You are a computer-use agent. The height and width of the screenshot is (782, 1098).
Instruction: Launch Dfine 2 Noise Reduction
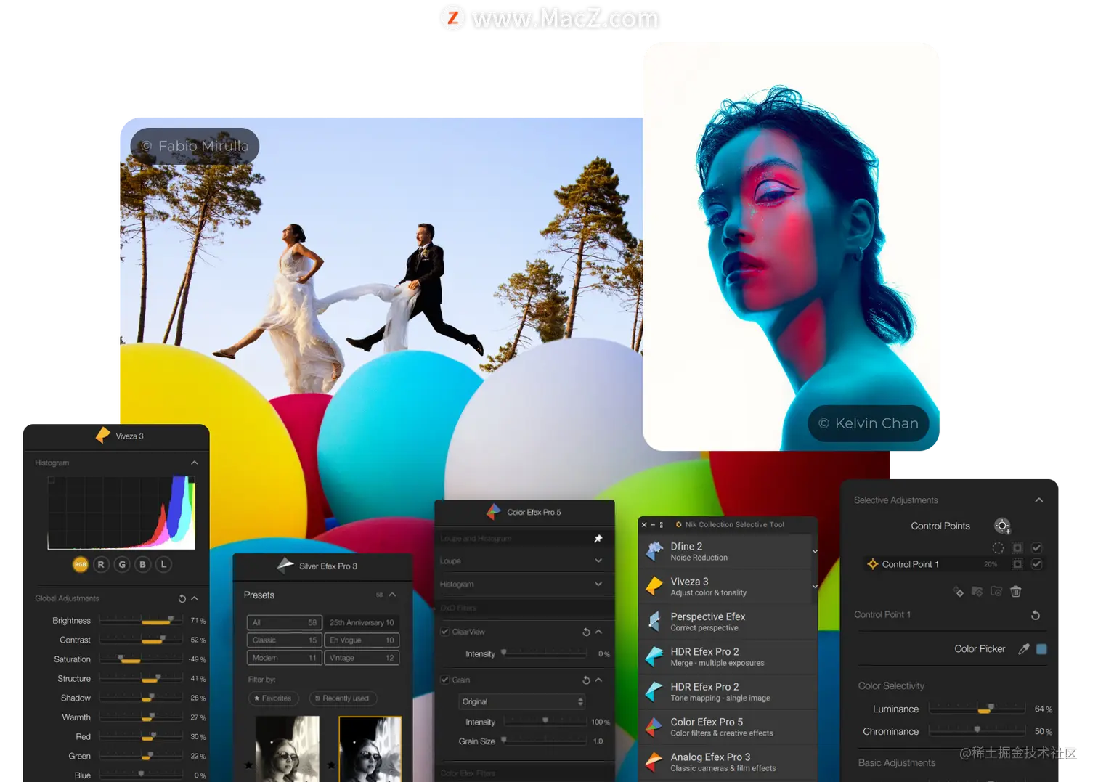coord(725,551)
